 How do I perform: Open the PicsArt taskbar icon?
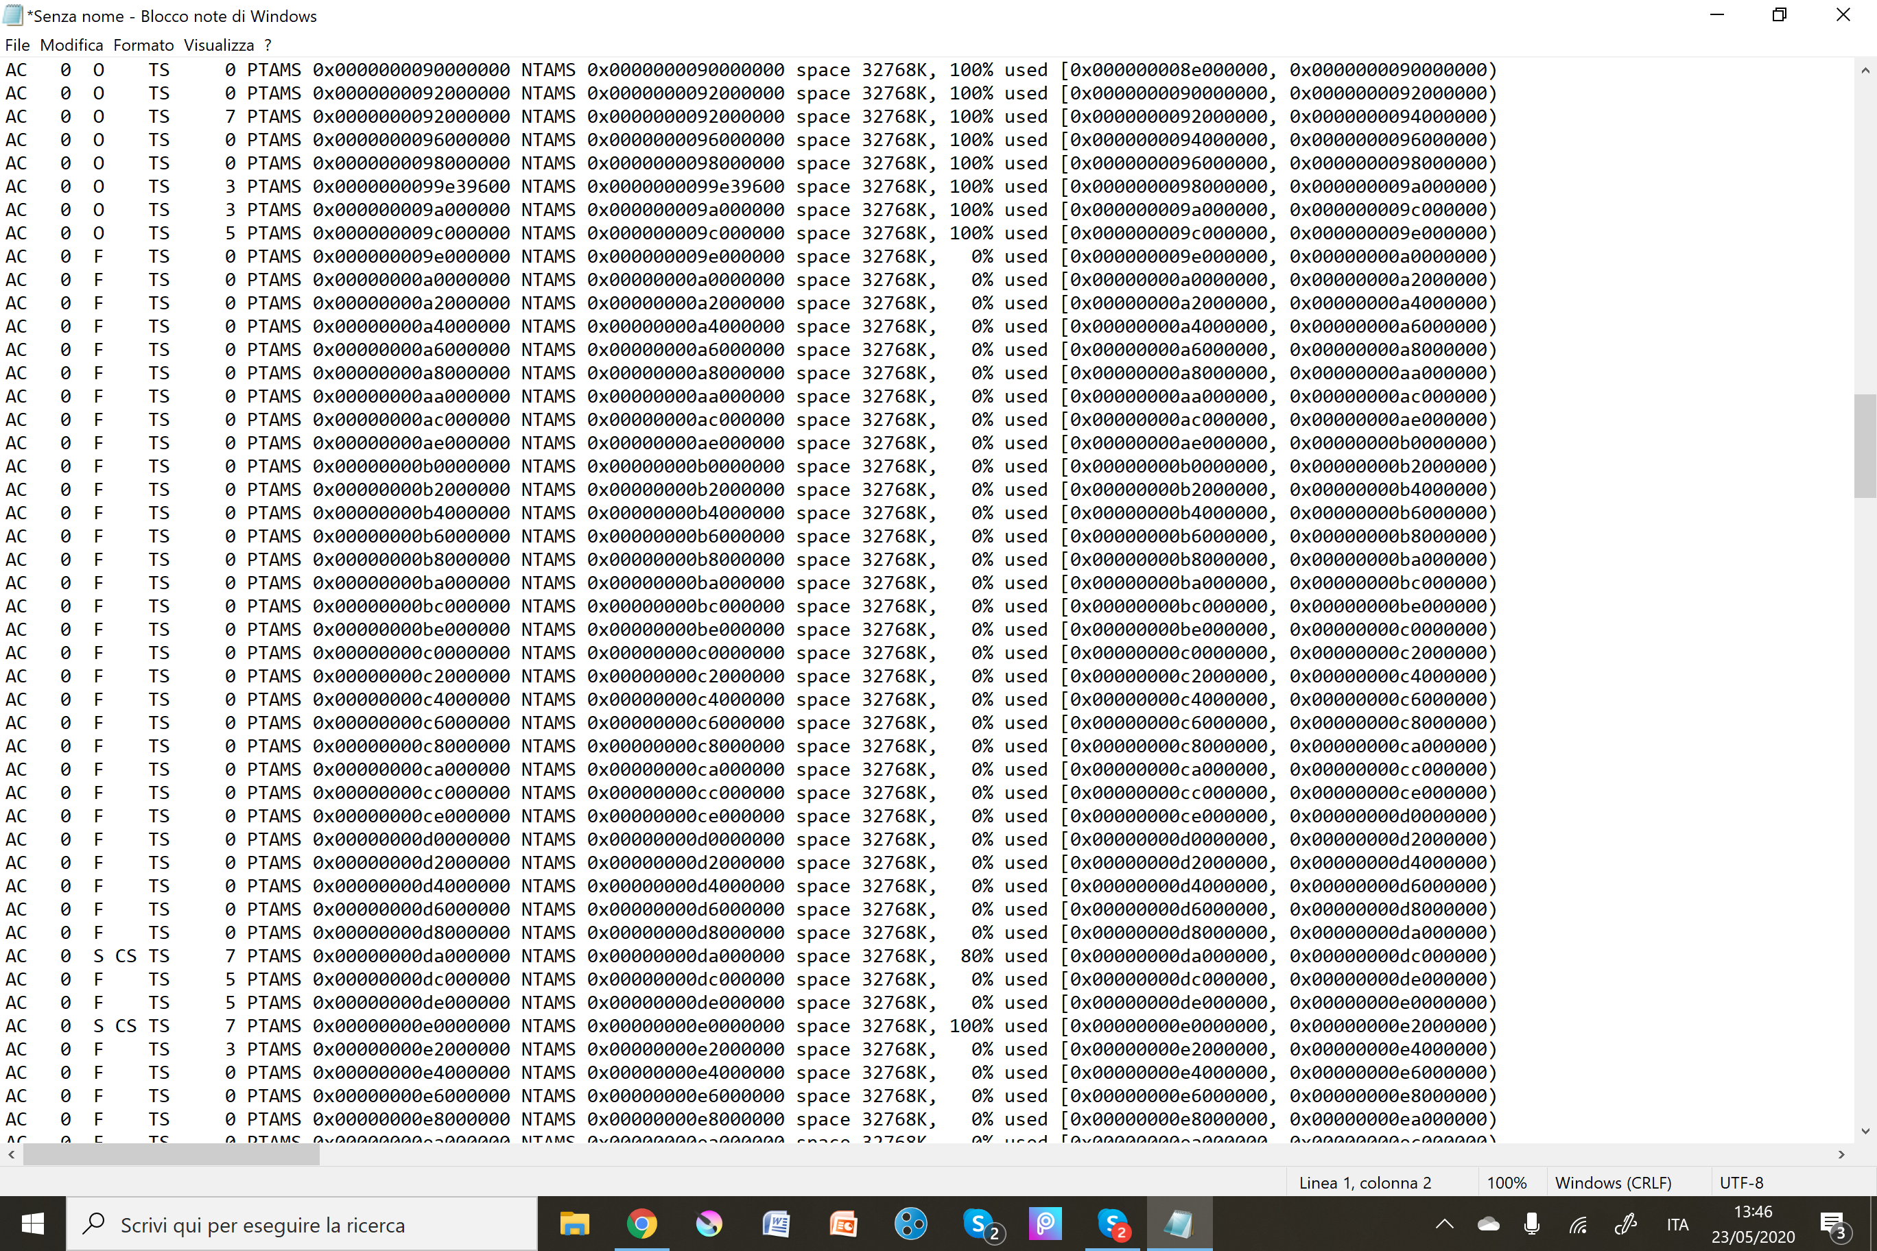click(1045, 1224)
